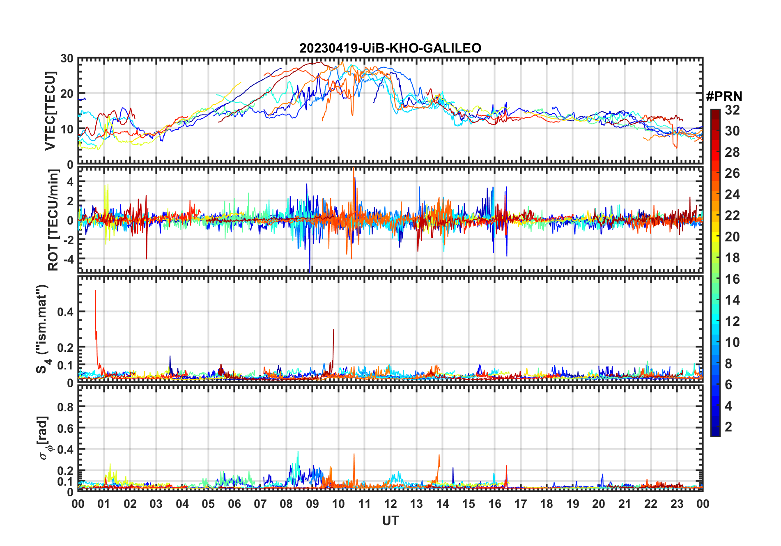Click sigma phi axis tick label 0.8
Viewport: 781px width, 546px height.
point(65,407)
